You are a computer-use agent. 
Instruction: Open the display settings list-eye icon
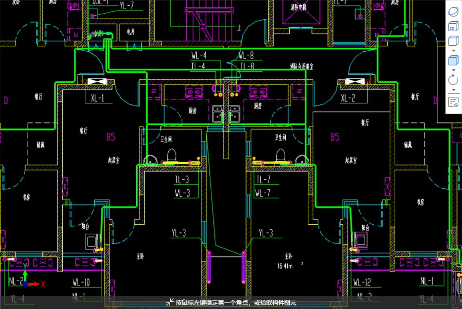pos(453,102)
